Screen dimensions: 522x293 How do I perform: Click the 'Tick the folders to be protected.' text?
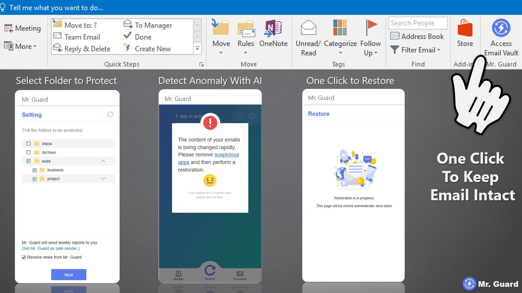[52, 130]
